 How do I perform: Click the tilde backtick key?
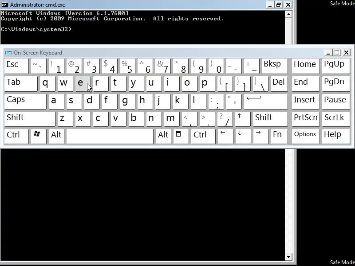click(39, 66)
